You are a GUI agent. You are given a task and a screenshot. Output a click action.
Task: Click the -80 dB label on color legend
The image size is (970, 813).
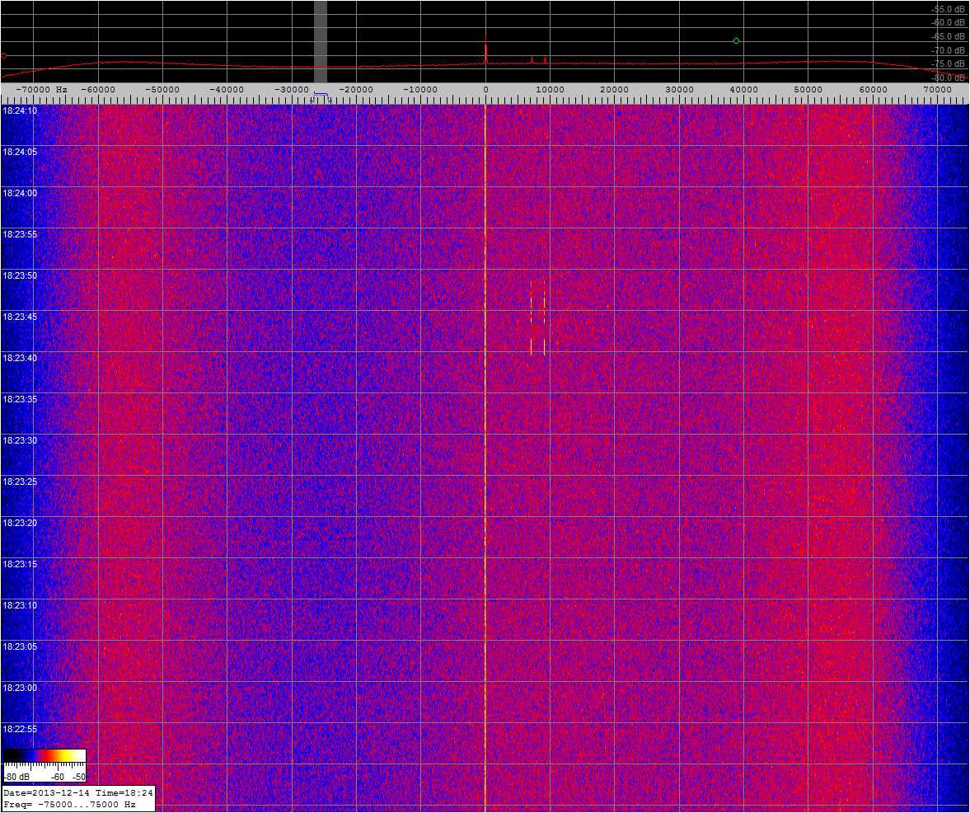click(15, 777)
